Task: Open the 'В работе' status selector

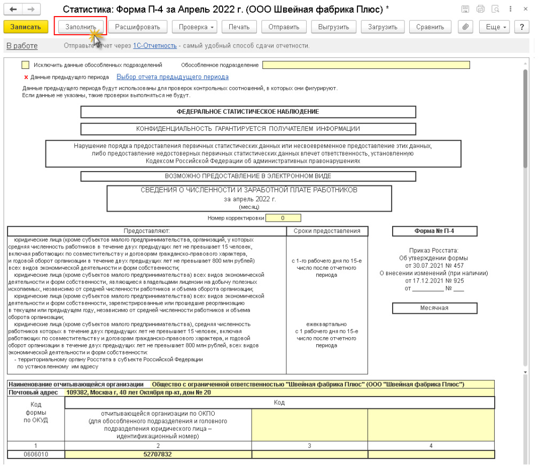Action: (x=22, y=46)
